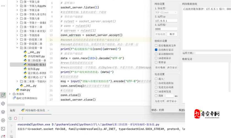Click the Rerun icon in run toolbar

[x=10, y=118]
